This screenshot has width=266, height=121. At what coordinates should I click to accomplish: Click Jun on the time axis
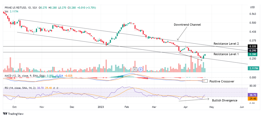click(x=242, y=107)
